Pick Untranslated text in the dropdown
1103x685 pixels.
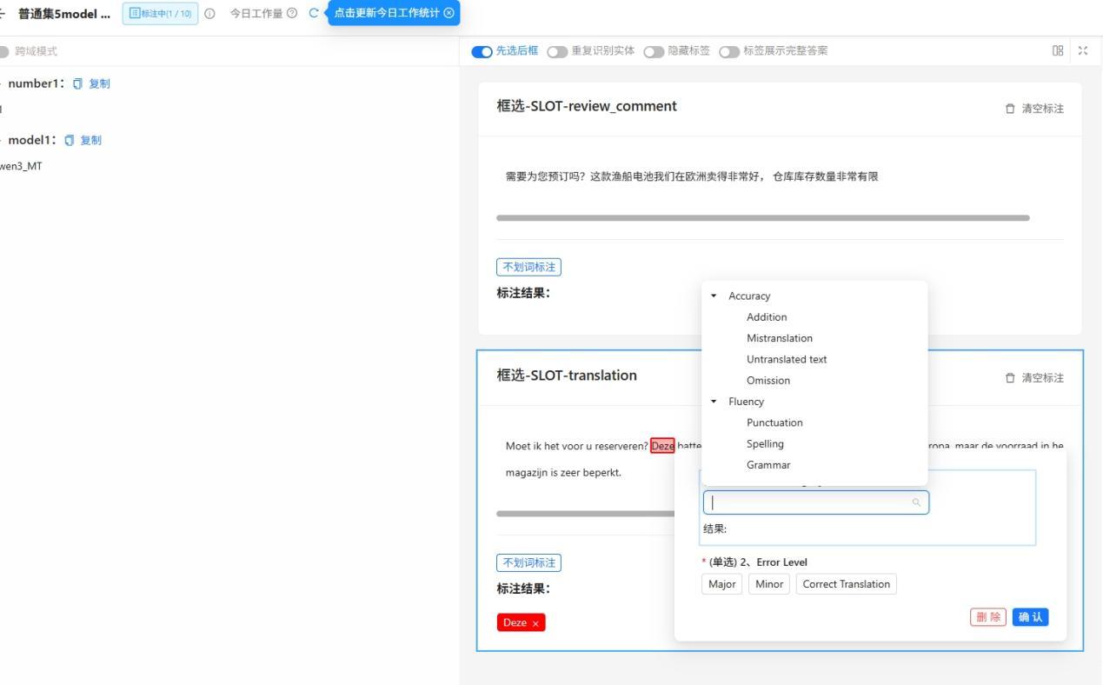tap(787, 359)
